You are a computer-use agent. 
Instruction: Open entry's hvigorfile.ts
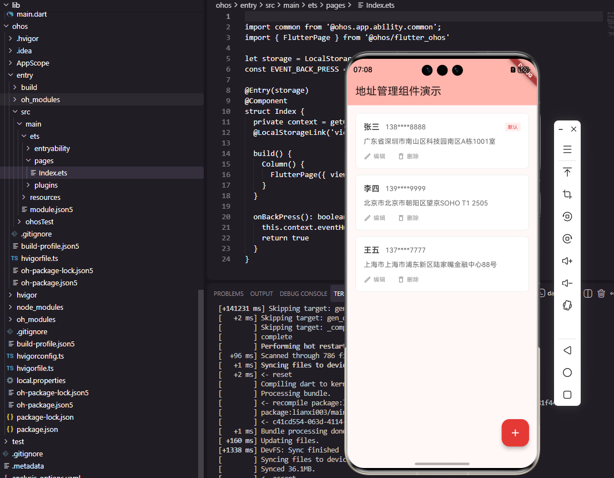tap(39, 258)
